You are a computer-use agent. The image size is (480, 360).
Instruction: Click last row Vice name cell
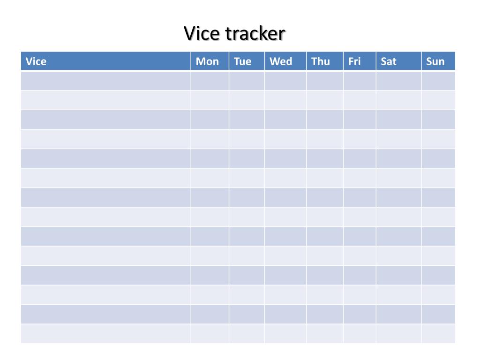point(105,334)
